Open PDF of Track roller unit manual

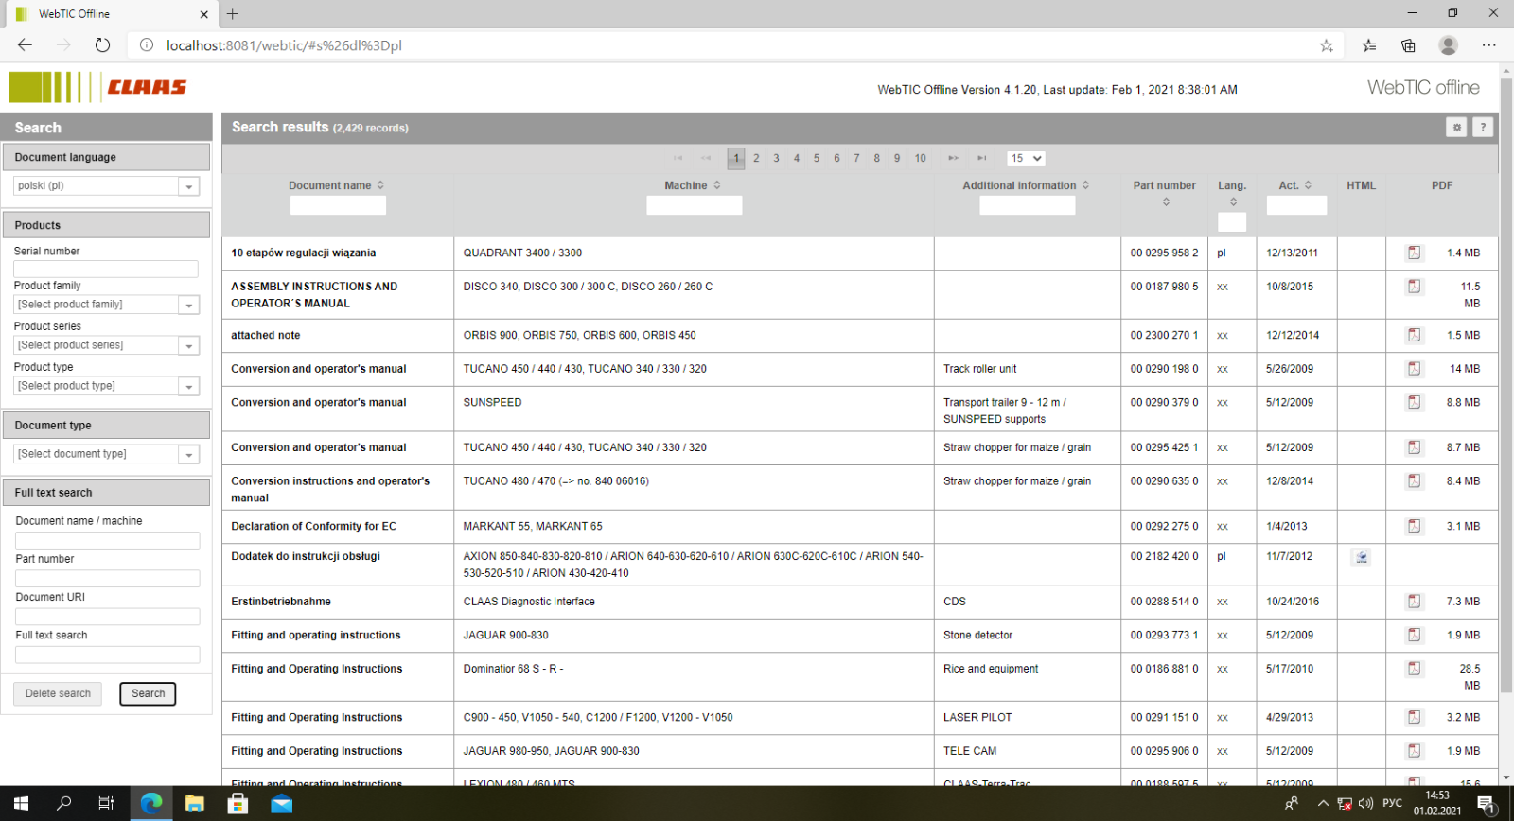[1414, 369]
